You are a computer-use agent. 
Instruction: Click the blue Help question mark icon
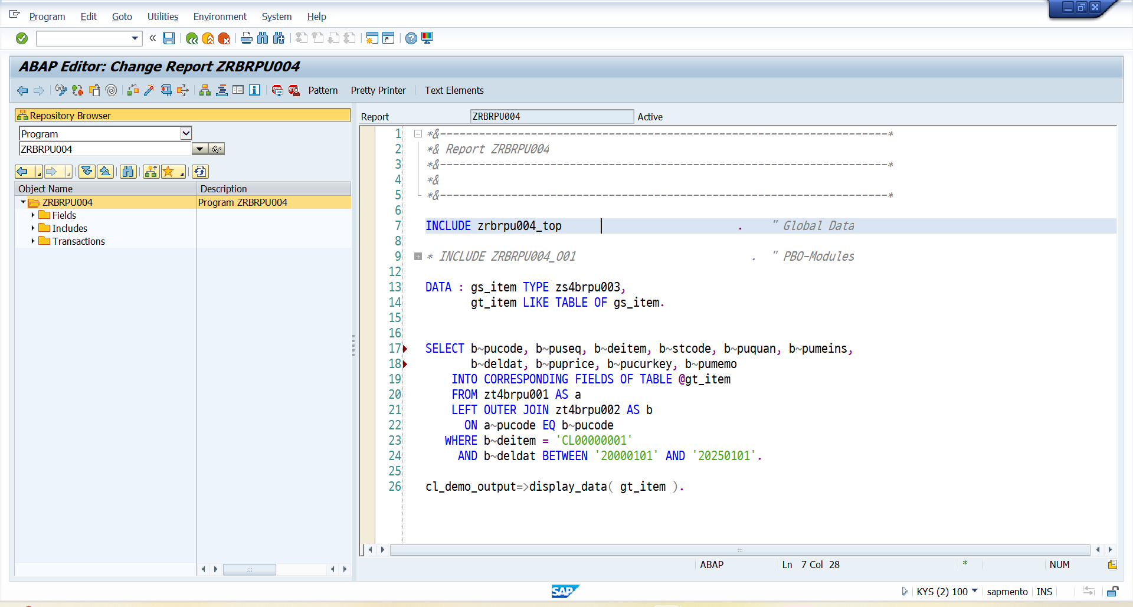(411, 38)
